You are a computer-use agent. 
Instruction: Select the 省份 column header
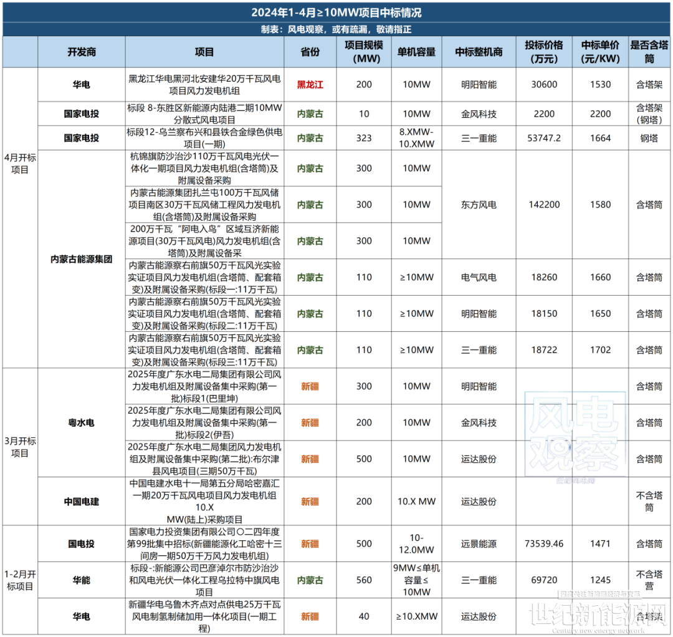310,52
